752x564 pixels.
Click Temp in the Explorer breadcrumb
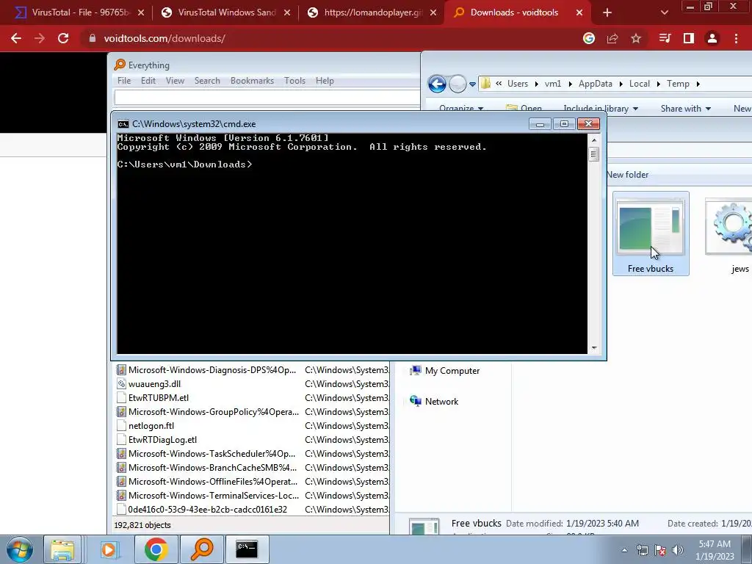click(x=678, y=84)
